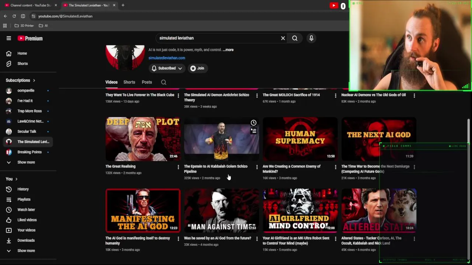The image size is (472, 265).
Task: Expand the You section arrow
Action: pos(16,179)
